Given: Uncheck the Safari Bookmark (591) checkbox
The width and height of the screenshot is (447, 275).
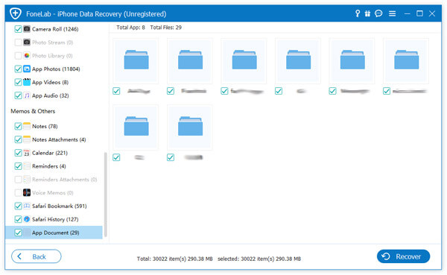Looking at the screenshot, I should pos(18,206).
